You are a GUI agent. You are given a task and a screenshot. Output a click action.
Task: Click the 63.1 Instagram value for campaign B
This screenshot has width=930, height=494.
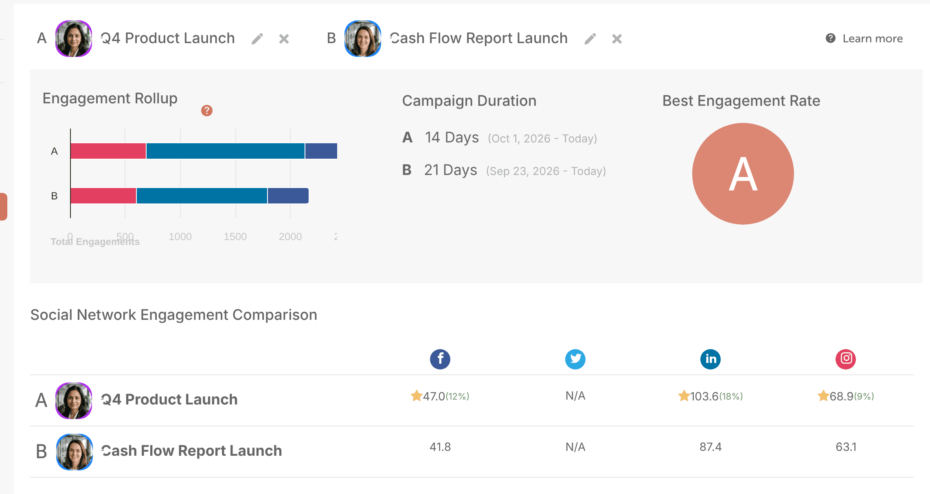click(846, 447)
